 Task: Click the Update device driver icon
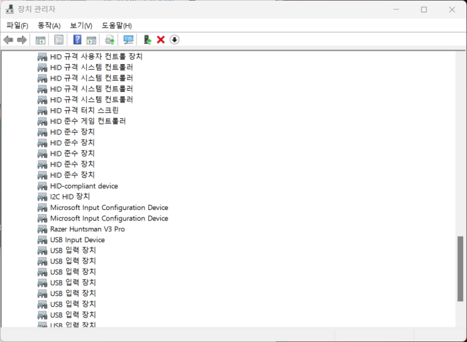click(x=109, y=40)
